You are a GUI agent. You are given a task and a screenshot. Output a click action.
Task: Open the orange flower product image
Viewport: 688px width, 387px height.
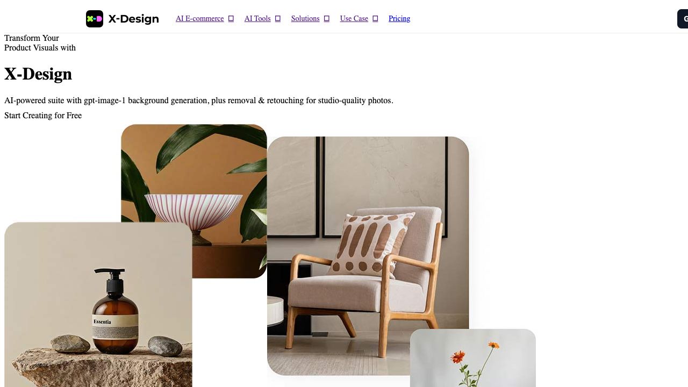pos(473,358)
